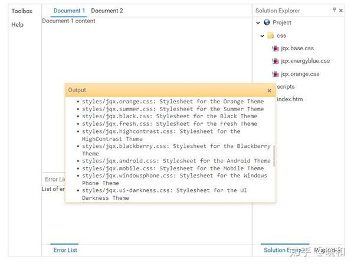Close the Solution Explorer panel
The image size is (354, 266).
coord(341,11)
